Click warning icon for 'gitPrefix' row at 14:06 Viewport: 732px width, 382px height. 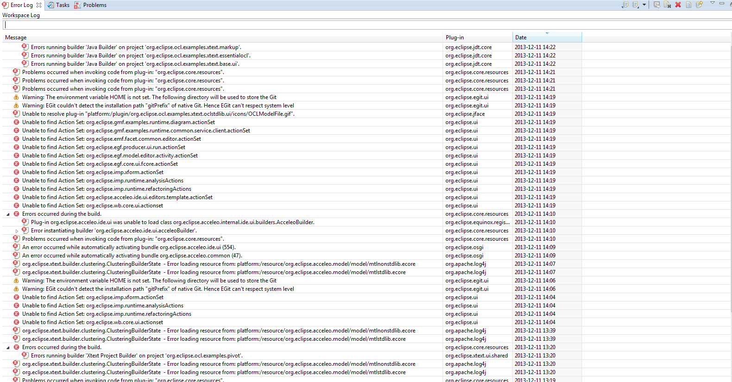[16, 289]
